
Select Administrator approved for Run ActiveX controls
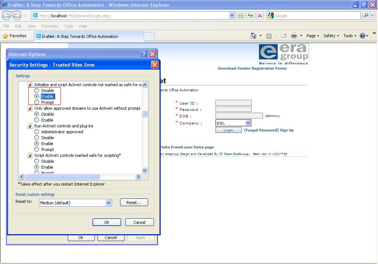(x=36, y=132)
